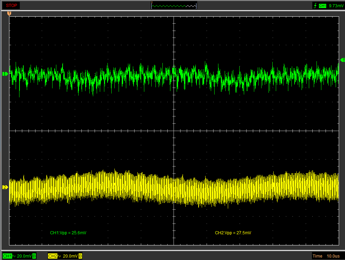Click the orange horizontal trigger position marker
Image resolution: width=345 pixels, height=260 pixels.
click(x=9, y=14)
